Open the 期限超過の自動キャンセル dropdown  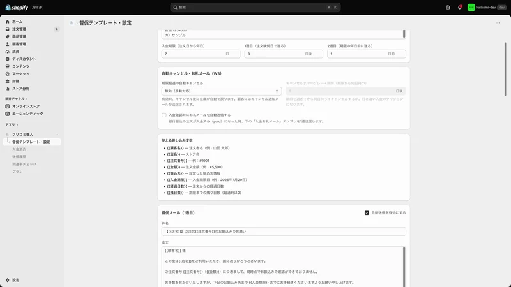point(222,91)
